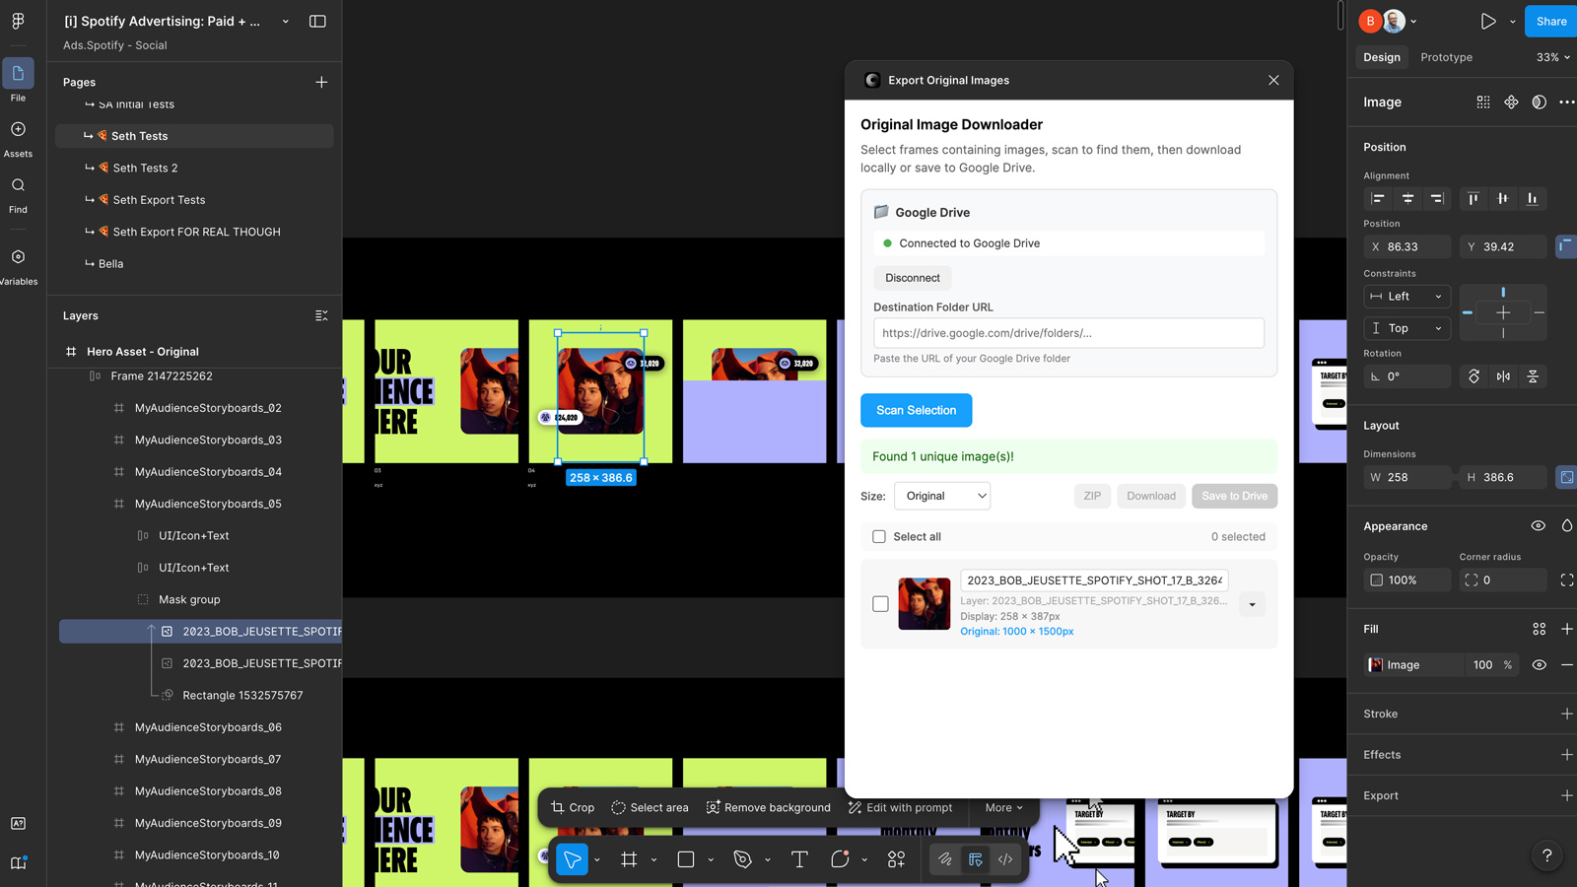Open the Find panel
This screenshot has width=1577, height=887.
tap(18, 195)
